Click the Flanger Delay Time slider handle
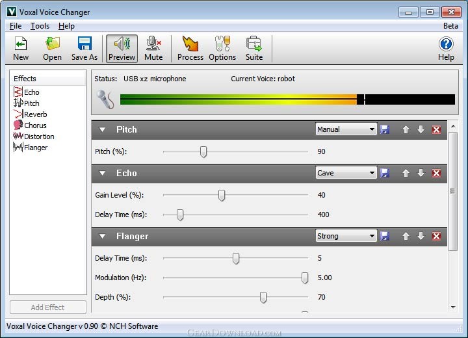 pyautogui.click(x=236, y=258)
